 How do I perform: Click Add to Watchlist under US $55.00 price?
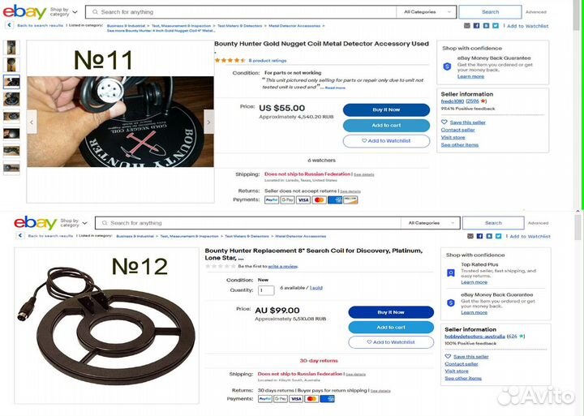pyautogui.click(x=386, y=141)
